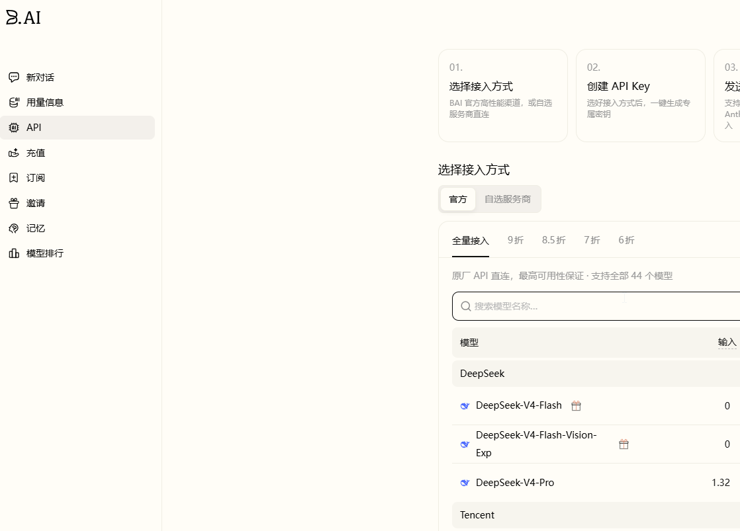The width and height of the screenshot is (740, 531).
Task: Open the 订阅 page
Action: [x=77, y=178]
